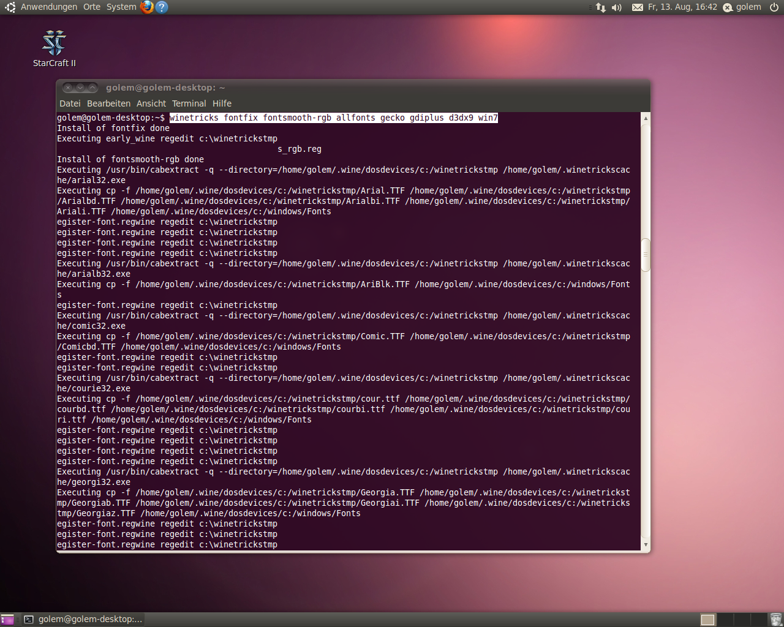Image resolution: width=784 pixels, height=627 pixels.
Task: Open the Ansicht menu in terminal
Action: pyautogui.click(x=151, y=103)
